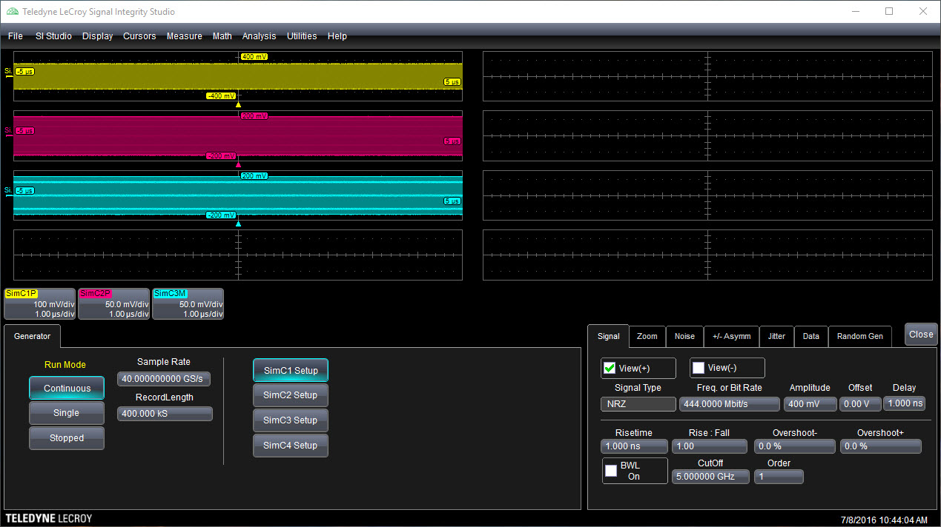Click the magenta SimC2P trigger marker triangle

click(x=238, y=164)
